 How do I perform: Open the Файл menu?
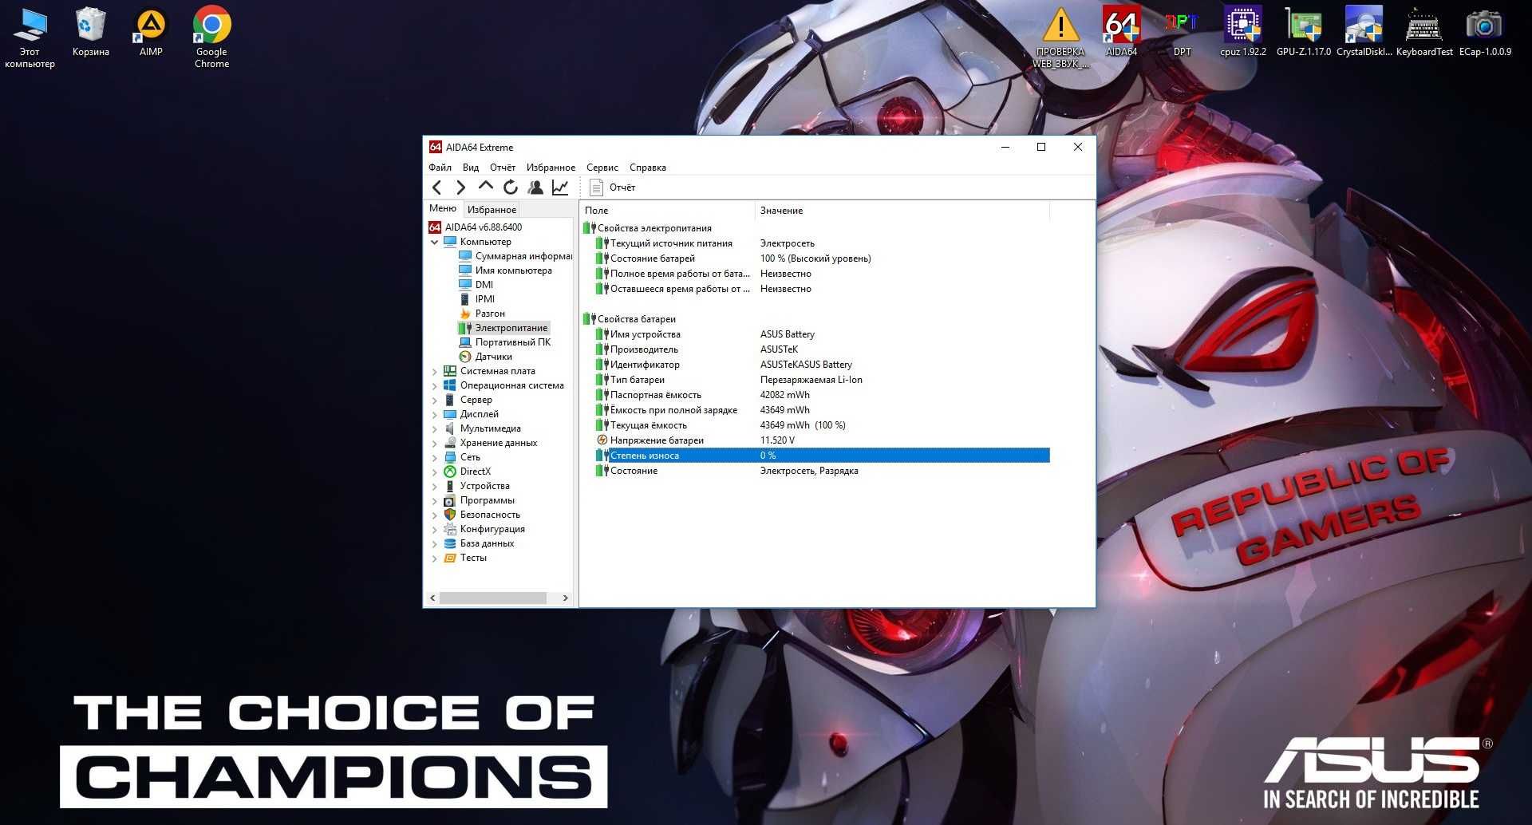click(x=440, y=168)
